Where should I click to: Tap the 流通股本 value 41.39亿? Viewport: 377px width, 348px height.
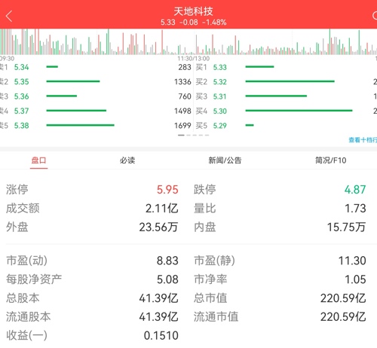(x=158, y=317)
